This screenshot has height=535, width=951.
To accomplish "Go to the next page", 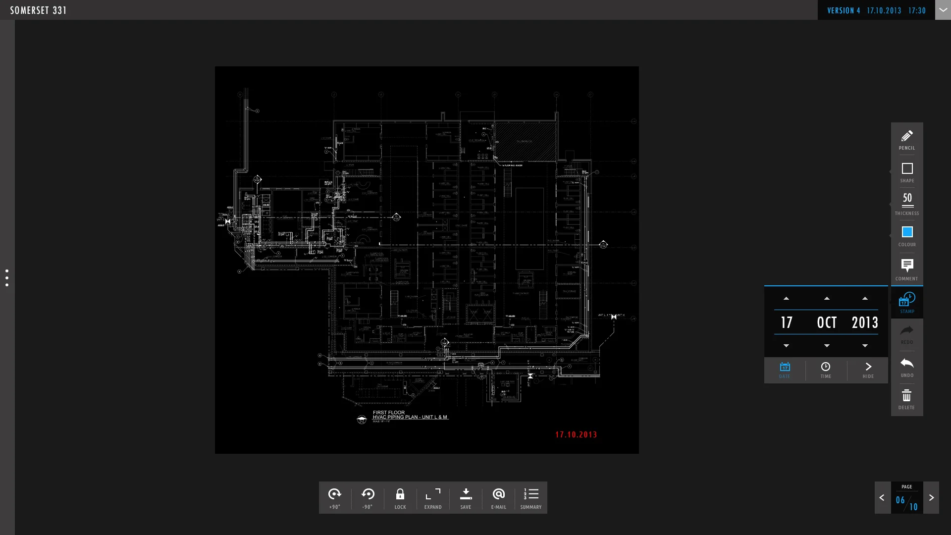I will point(931,498).
